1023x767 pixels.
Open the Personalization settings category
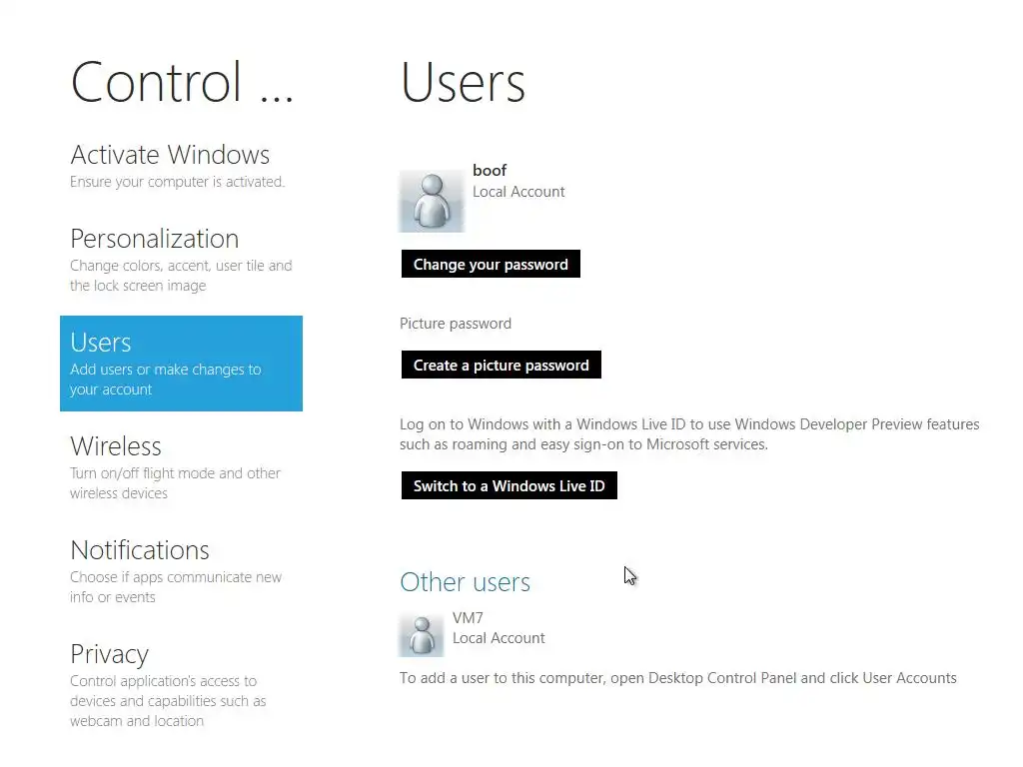[181, 260]
